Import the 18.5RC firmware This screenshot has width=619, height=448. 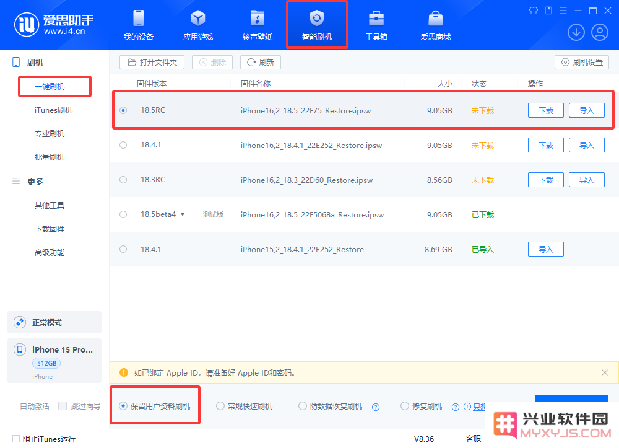(587, 111)
